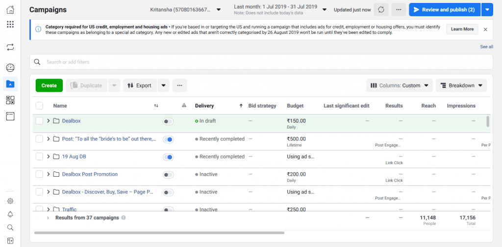Click the Delivery column sort arrow
The width and height of the screenshot is (502, 247).
click(x=241, y=106)
